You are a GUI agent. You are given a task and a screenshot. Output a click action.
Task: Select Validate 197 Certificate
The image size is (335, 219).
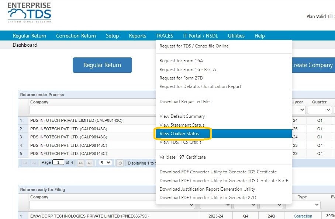(224, 157)
